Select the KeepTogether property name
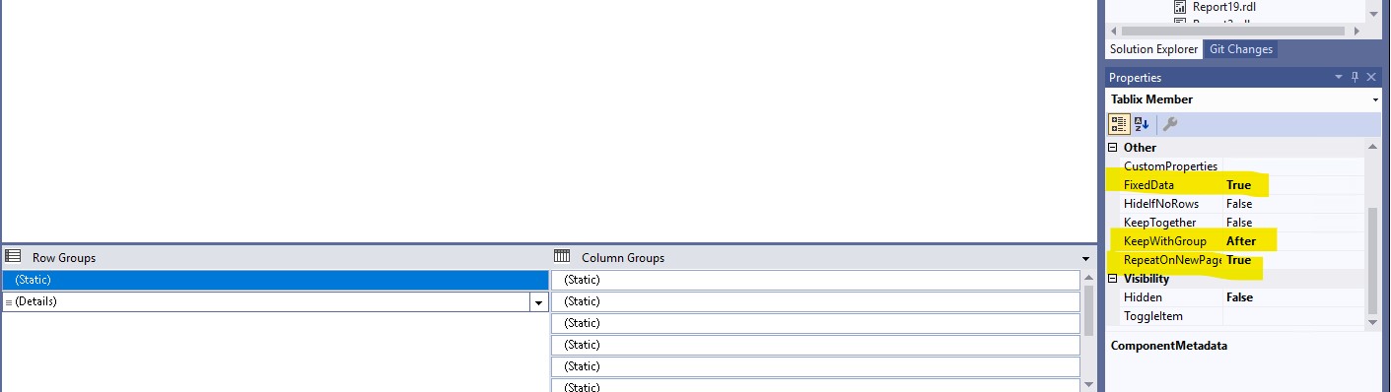Viewport: 1391px width, 392px height. tap(1159, 223)
